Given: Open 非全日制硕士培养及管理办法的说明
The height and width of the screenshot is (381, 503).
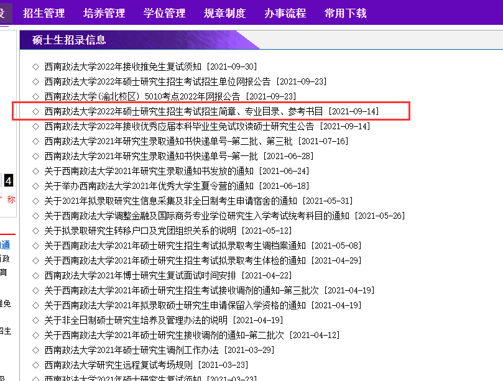Looking at the screenshot, I should pos(136,320).
